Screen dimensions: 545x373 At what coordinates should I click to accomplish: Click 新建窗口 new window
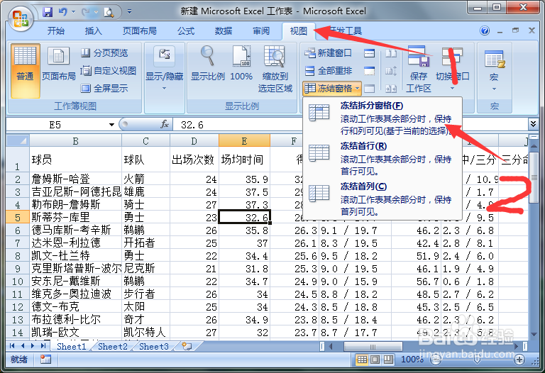(328, 52)
